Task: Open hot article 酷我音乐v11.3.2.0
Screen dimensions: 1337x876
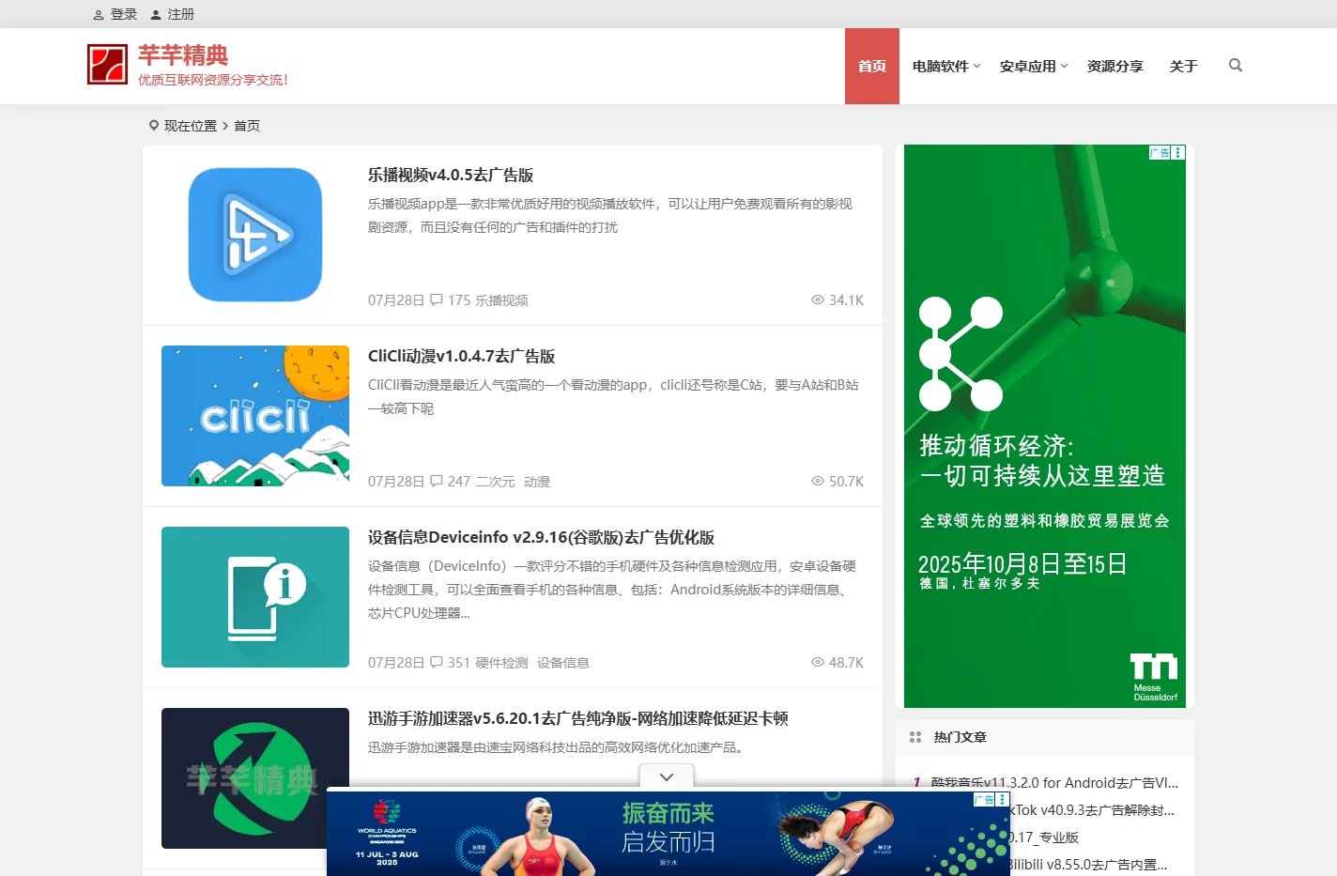Action: tap(1054, 782)
